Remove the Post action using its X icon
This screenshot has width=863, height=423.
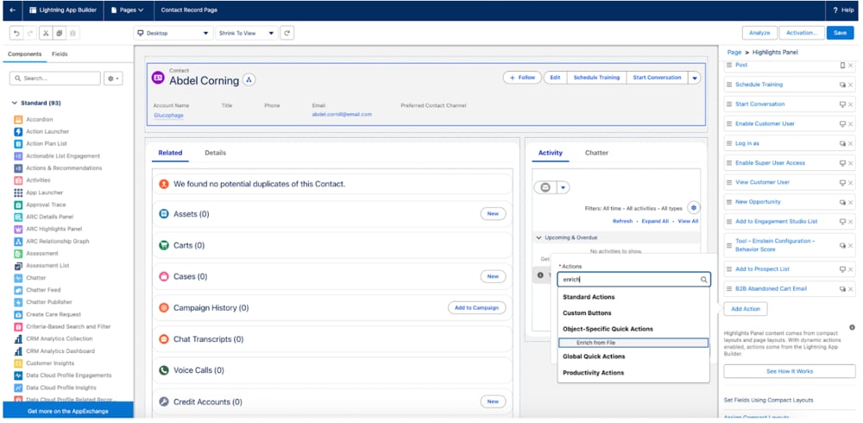[851, 65]
